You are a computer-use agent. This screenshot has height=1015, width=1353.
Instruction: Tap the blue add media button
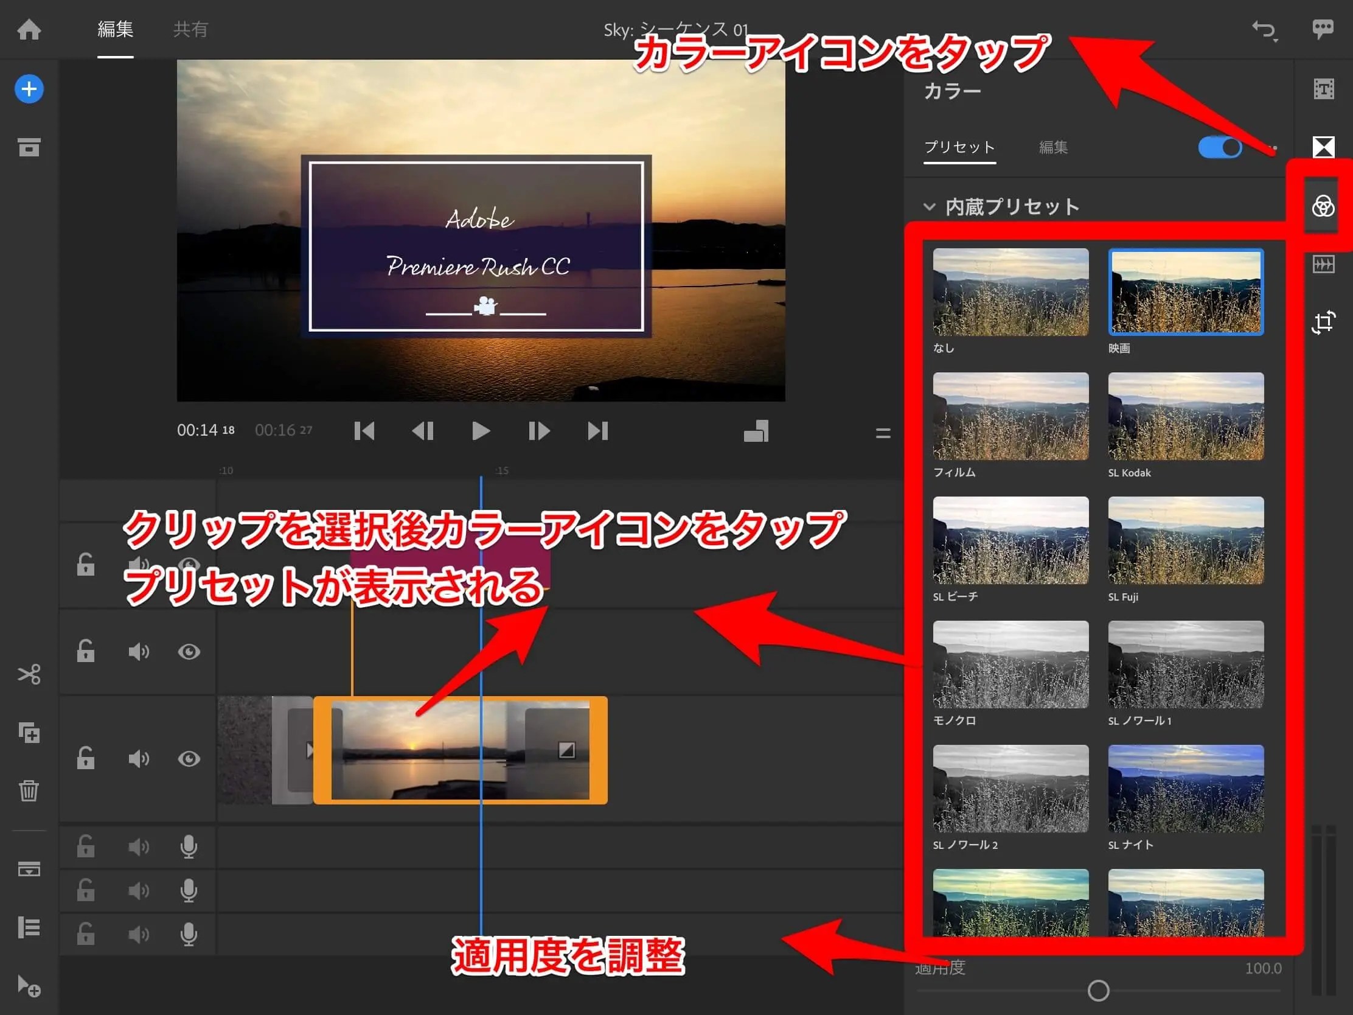click(x=29, y=88)
